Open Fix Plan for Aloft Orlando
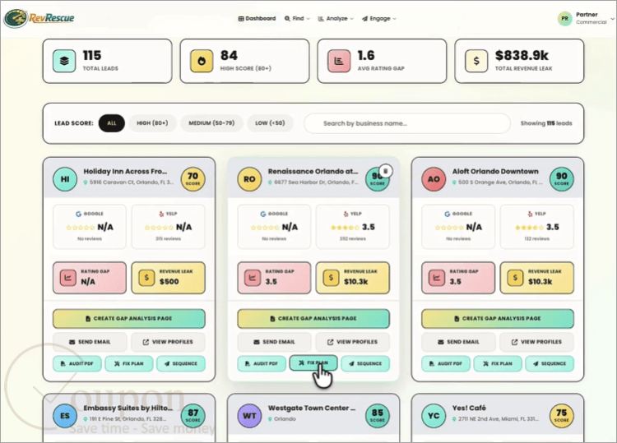The width and height of the screenshot is (617, 443). click(x=498, y=363)
